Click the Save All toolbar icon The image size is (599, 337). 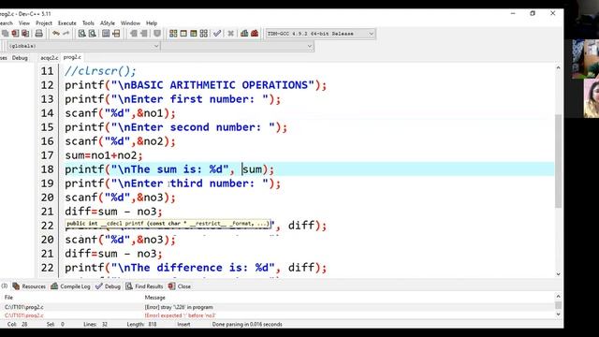[6, 34]
